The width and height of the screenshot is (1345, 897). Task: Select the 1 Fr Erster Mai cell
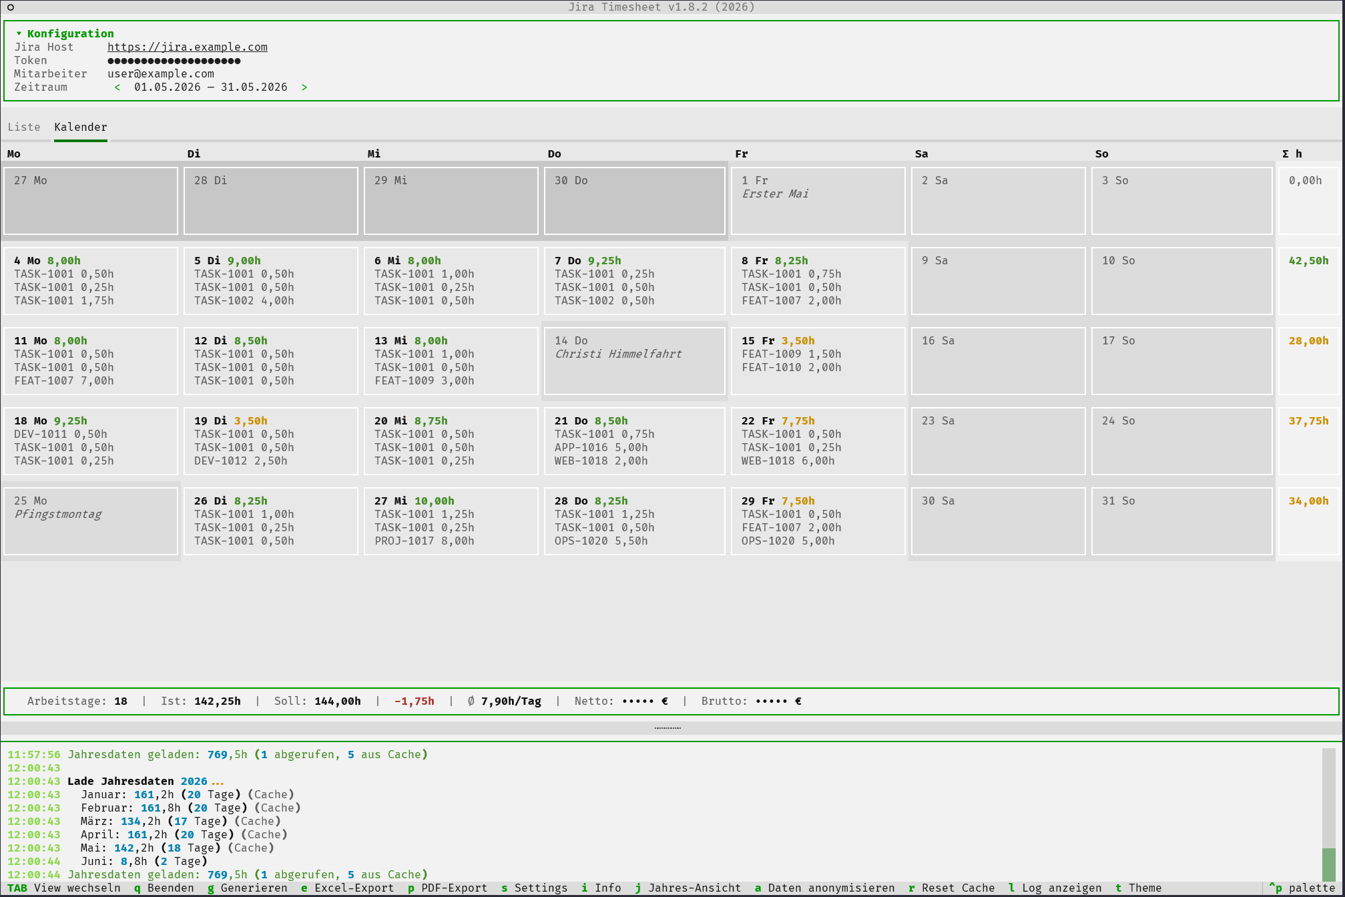[x=818, y=201]
